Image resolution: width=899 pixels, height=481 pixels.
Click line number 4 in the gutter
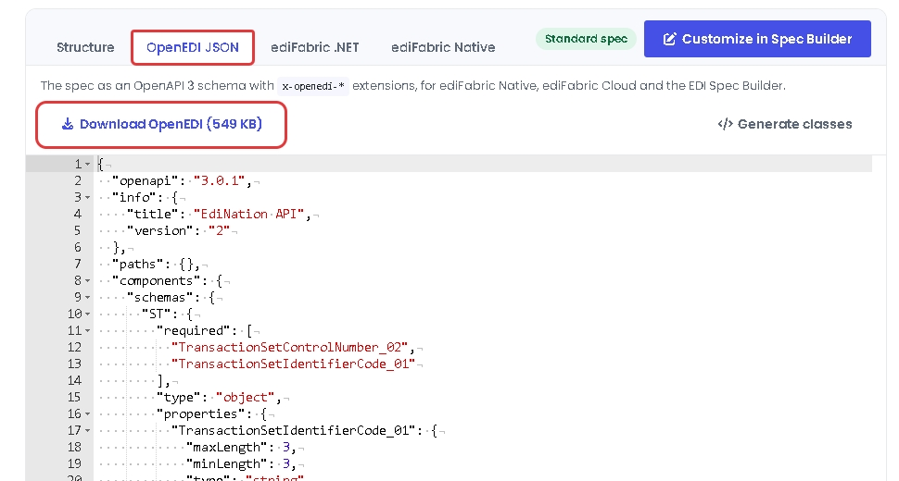78,214
